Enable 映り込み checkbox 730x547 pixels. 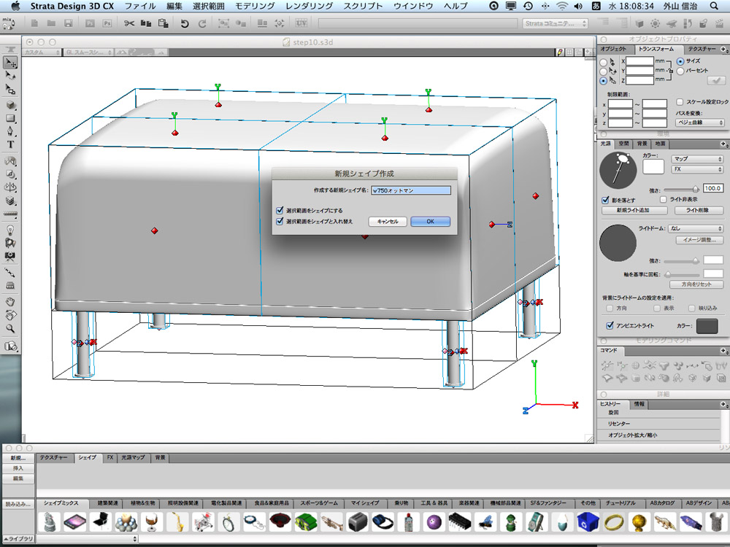(692, 308)
